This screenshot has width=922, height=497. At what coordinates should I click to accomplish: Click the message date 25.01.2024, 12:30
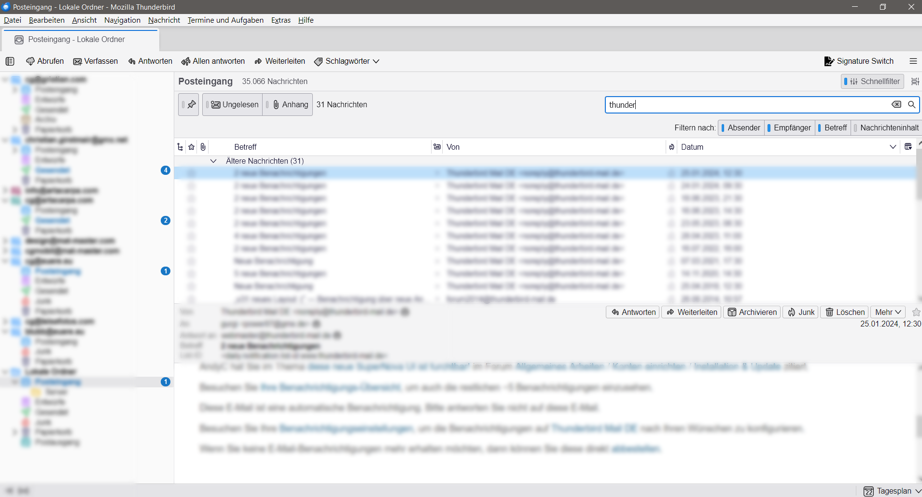(891, 324)
